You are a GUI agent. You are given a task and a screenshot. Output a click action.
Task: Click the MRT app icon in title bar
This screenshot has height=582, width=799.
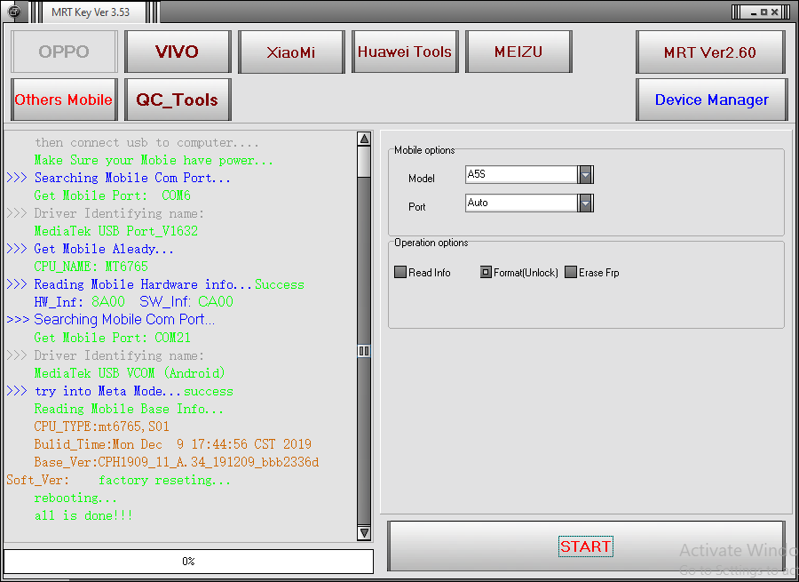click(x=15, y=12)
